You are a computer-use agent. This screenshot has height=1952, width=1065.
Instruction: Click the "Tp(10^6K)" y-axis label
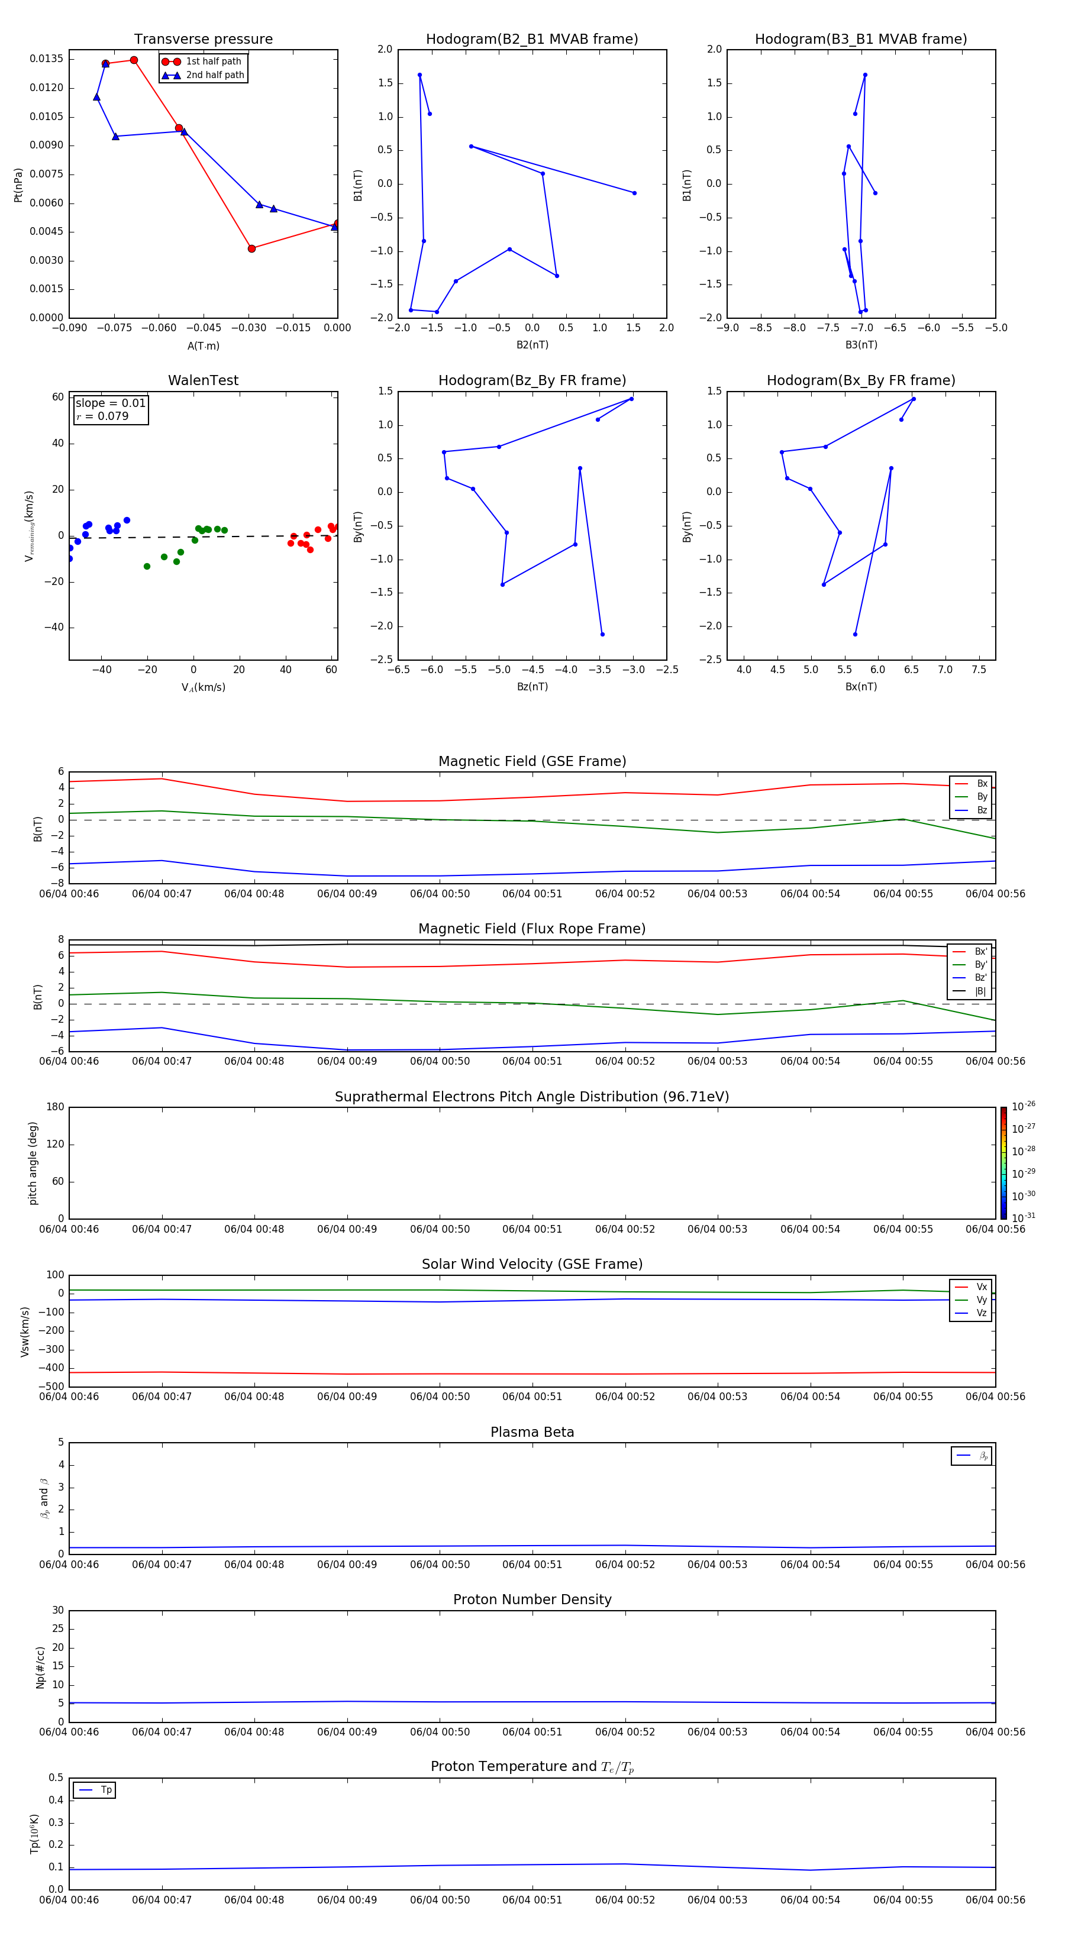coord(34,1834)
